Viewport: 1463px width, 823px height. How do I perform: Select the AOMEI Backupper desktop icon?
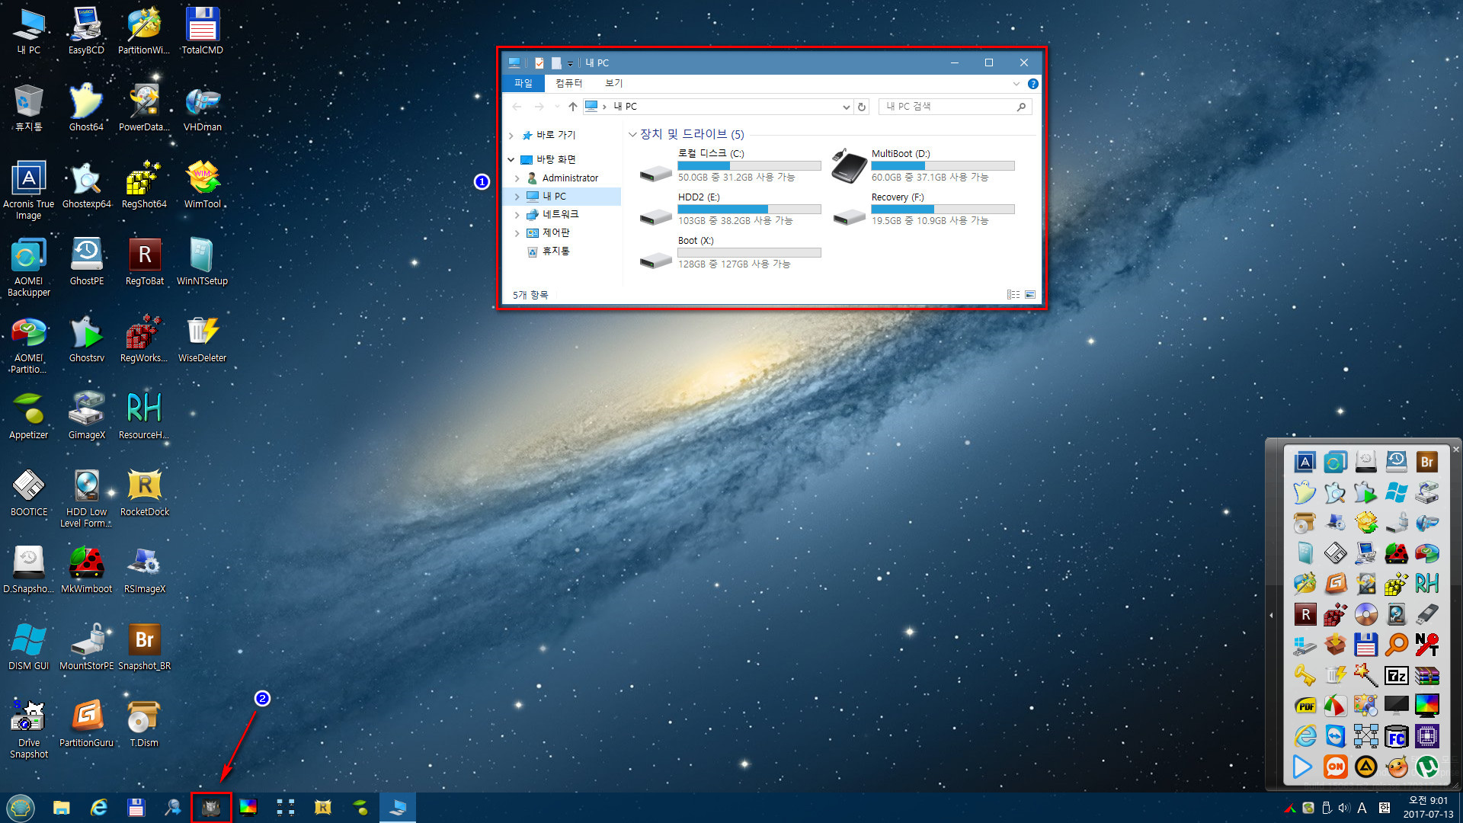click(28, 267)
